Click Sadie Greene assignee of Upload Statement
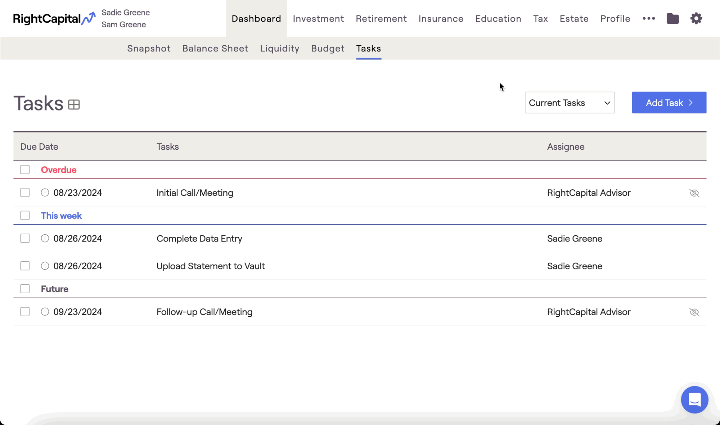 tap(575, 266)
